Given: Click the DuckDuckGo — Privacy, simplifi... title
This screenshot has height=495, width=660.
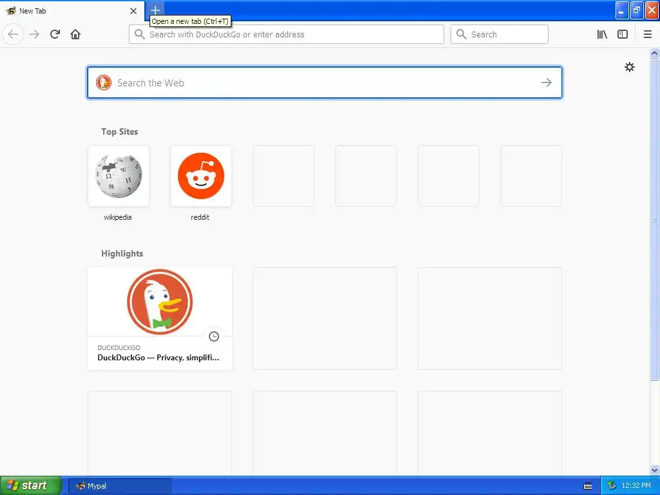Looking at the screenshot, I should [159, 358].
